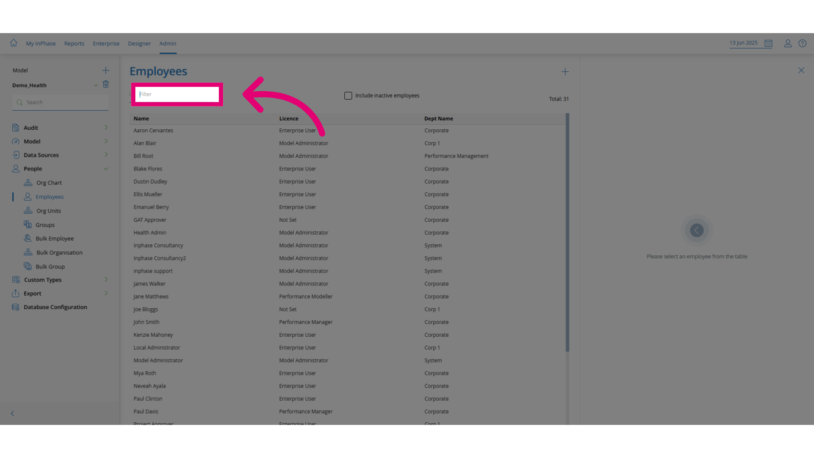Click the Bulk Employee icon
814x458 pixels.
(28, 238)
